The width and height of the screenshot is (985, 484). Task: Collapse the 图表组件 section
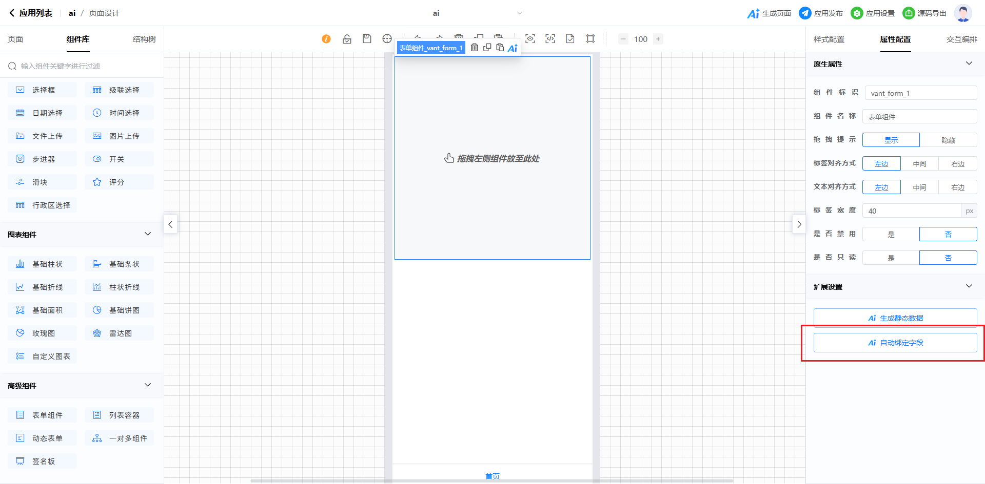(x=148, y=234)
